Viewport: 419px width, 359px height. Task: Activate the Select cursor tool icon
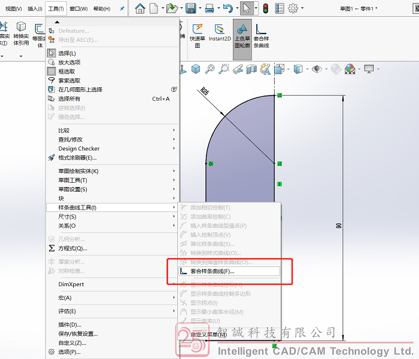[x=246, y=8]
